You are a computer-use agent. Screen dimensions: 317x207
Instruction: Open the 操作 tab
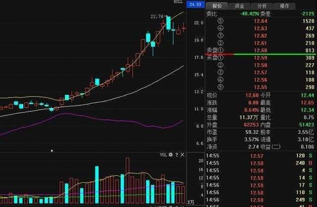(x=284, y=6)
